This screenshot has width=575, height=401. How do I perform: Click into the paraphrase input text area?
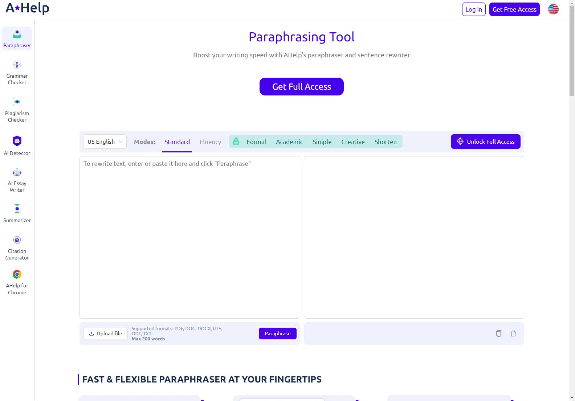[190, 237]
